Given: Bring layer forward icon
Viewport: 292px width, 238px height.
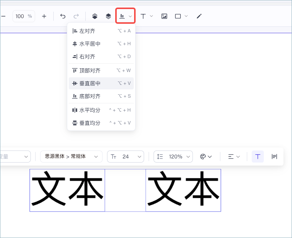Looking at the screenshot, I should [x=95, y=16].
